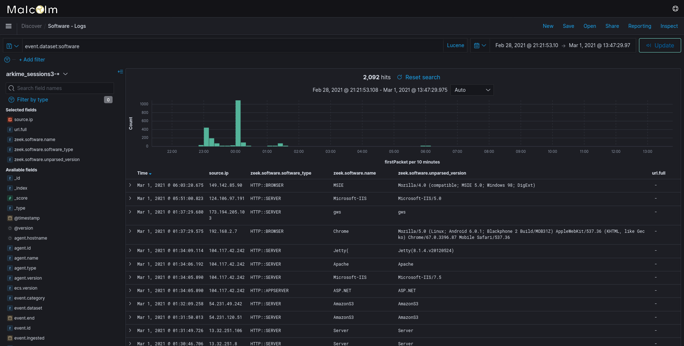
Task: Collapse the fields sidebar using the arrow icon
Action: point(120,72)
